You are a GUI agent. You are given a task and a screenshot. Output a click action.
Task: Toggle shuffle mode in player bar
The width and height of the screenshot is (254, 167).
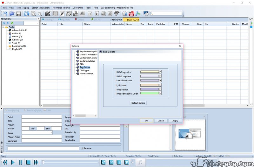pyautogui.click(x=111, y=162)
